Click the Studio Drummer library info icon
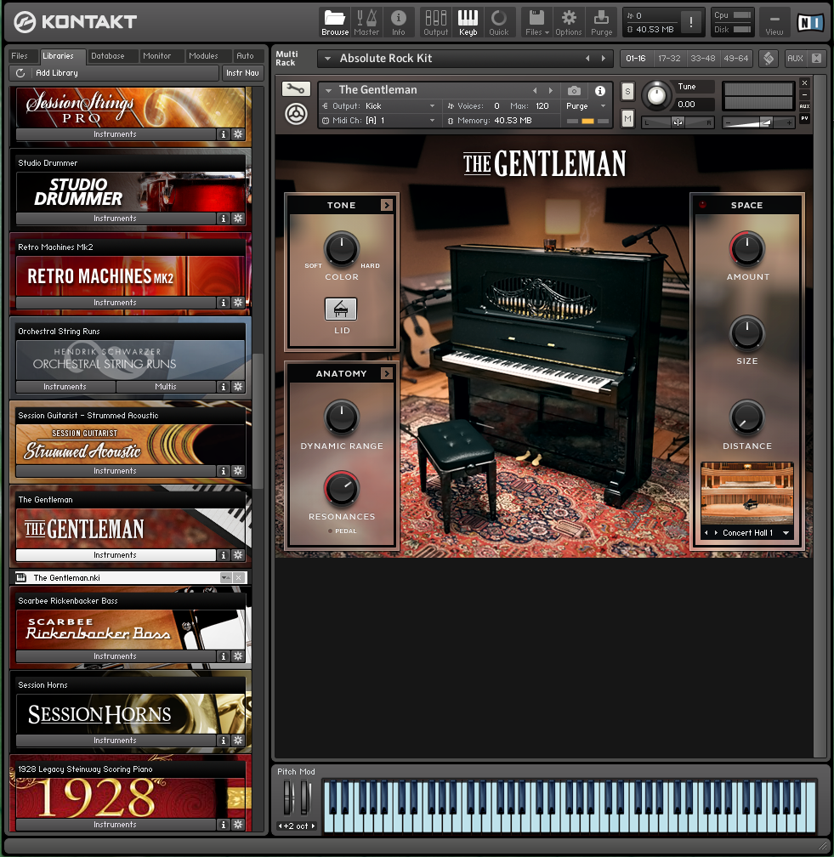Image resolution: width=834 pixels, height=857 pixels. click(223, 218)
